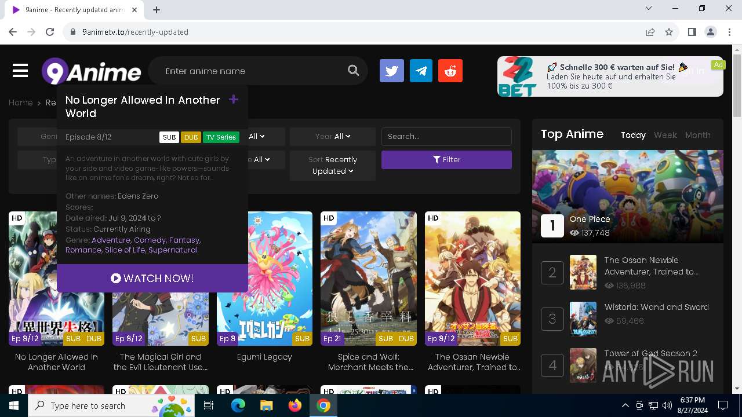This screenshot has width=742, height=417.
Task: Open the Fantasy genre link
Action: tap(185, 240)
